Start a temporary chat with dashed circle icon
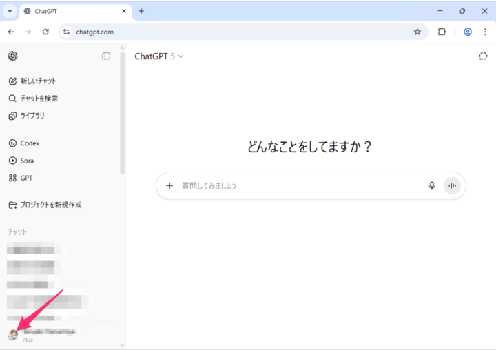496x350 pixels. pyautogui.click(x=483, y=56)
